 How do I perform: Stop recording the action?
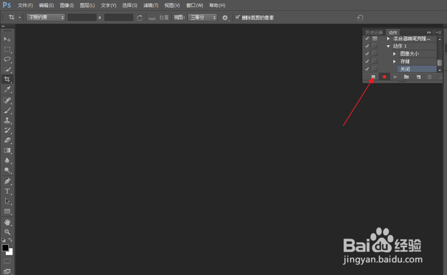click(x=373, y=77)
